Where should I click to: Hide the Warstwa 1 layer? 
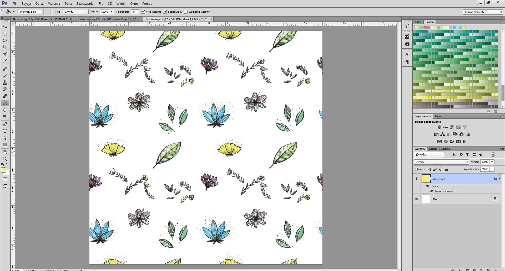(x=417, y=179)
